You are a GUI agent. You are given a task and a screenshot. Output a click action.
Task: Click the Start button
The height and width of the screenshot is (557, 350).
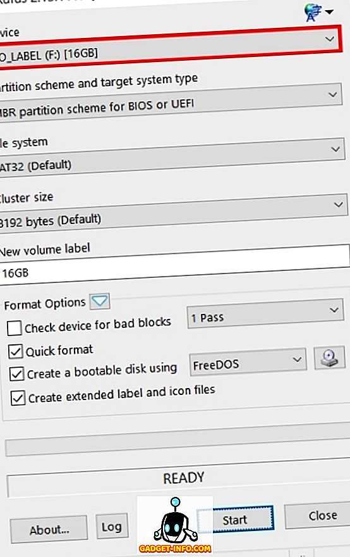click(236, 520)
